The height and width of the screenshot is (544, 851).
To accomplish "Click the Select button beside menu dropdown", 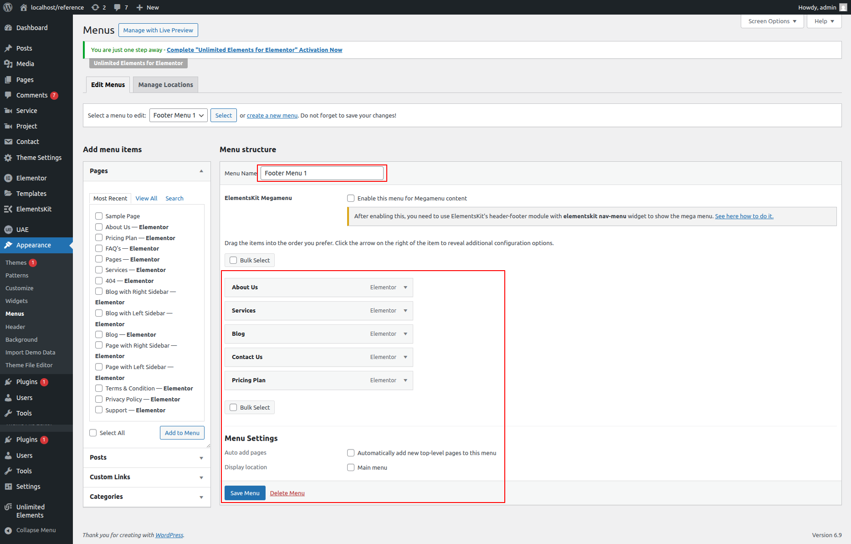I will tap(223, 115).
